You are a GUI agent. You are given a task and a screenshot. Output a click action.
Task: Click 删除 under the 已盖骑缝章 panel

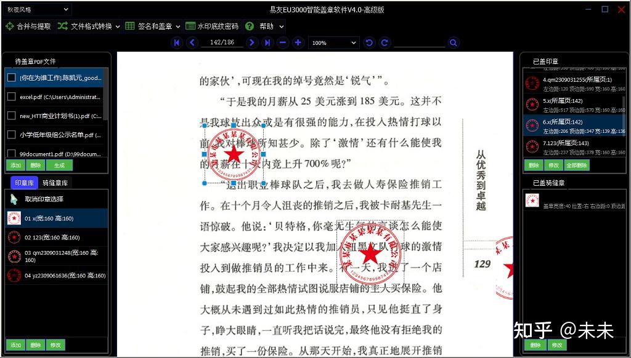[535, 345]
